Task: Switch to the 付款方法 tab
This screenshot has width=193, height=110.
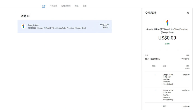Action: pos(53,6)
